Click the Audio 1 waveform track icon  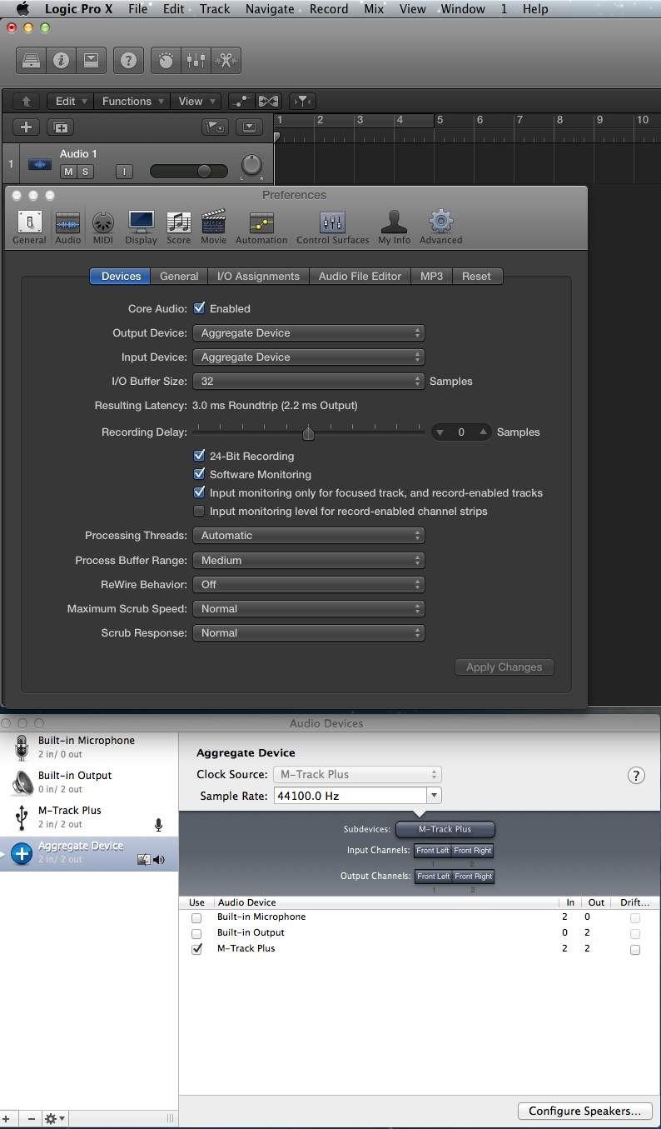(x=39, y=164)
